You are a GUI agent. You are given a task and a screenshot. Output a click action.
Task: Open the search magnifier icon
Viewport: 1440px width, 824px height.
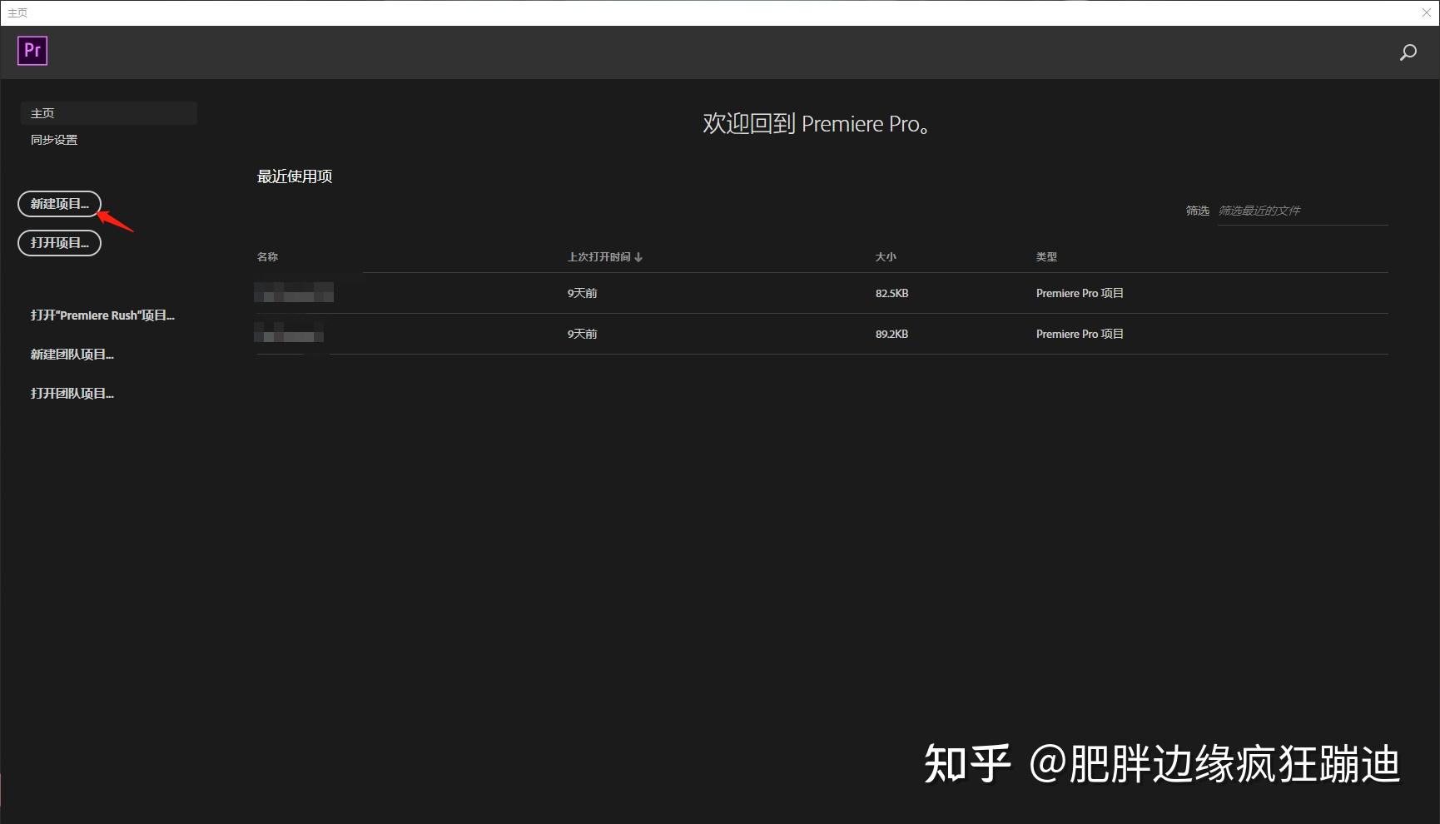click(1408, 52)
